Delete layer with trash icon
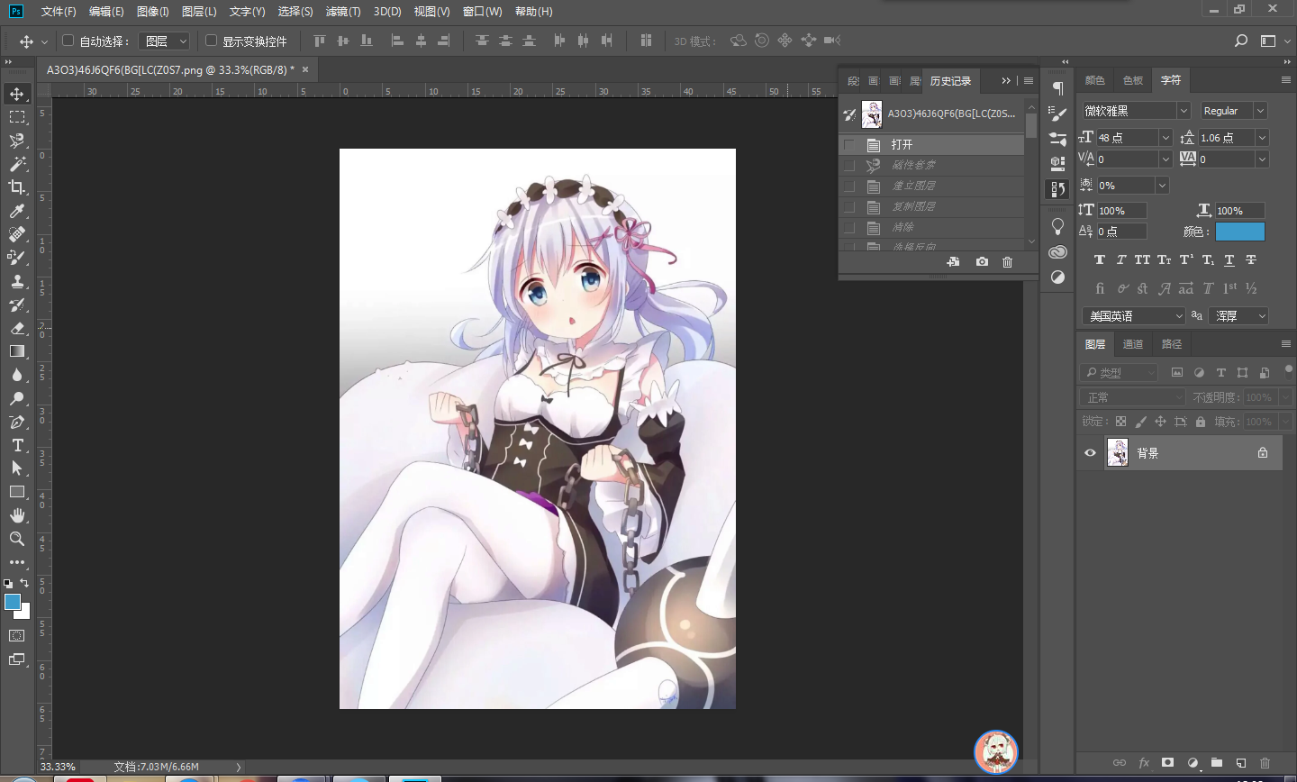This screenshot has width=1297, height=782. click(1265, 763)
